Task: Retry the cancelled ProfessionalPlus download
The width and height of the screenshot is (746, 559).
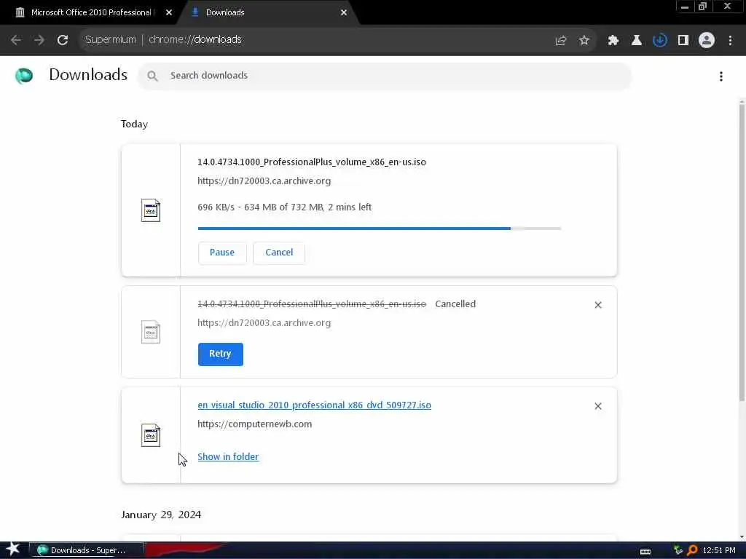Action: pos(220,354)
